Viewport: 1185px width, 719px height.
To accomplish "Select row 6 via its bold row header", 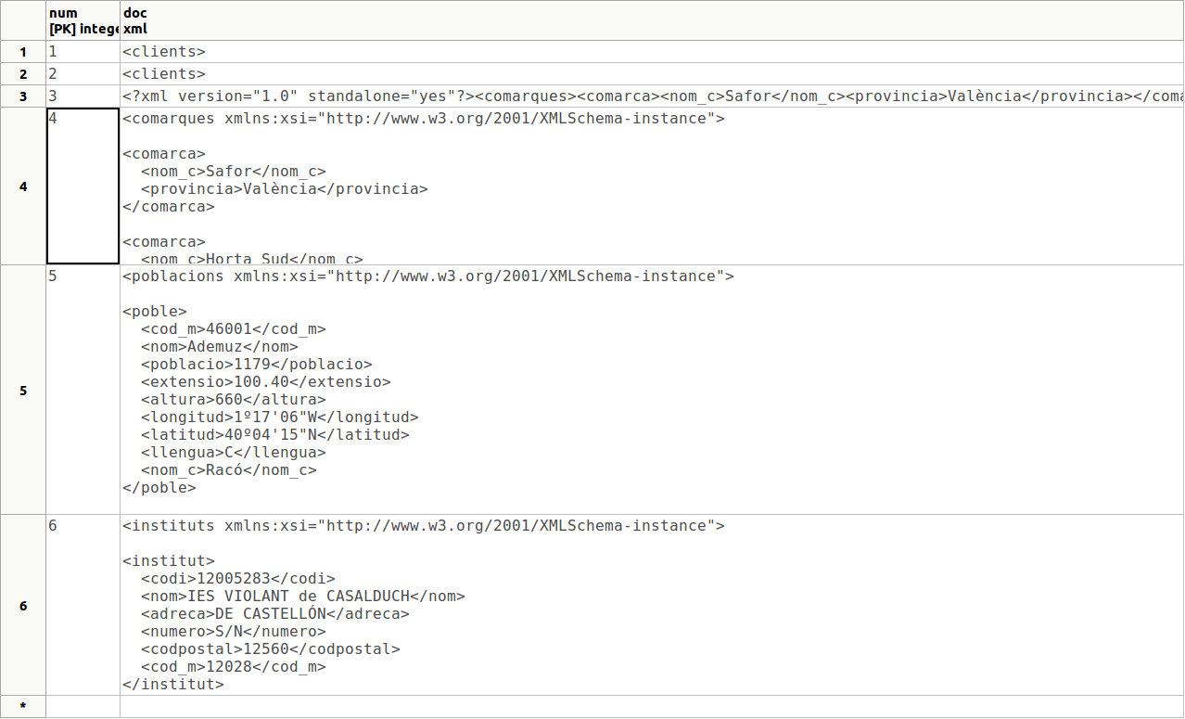I will point(22,606).
